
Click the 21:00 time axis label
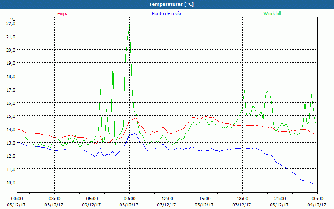(280, 199)
